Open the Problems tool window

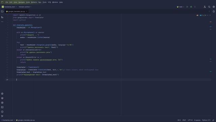pos(2,112)
